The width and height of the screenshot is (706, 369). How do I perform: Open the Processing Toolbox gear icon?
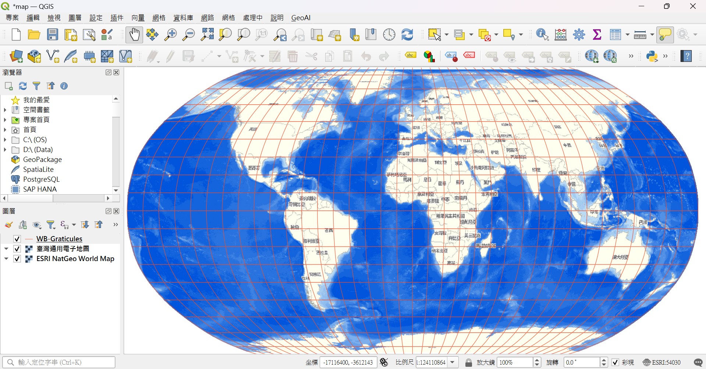point(579,35)
